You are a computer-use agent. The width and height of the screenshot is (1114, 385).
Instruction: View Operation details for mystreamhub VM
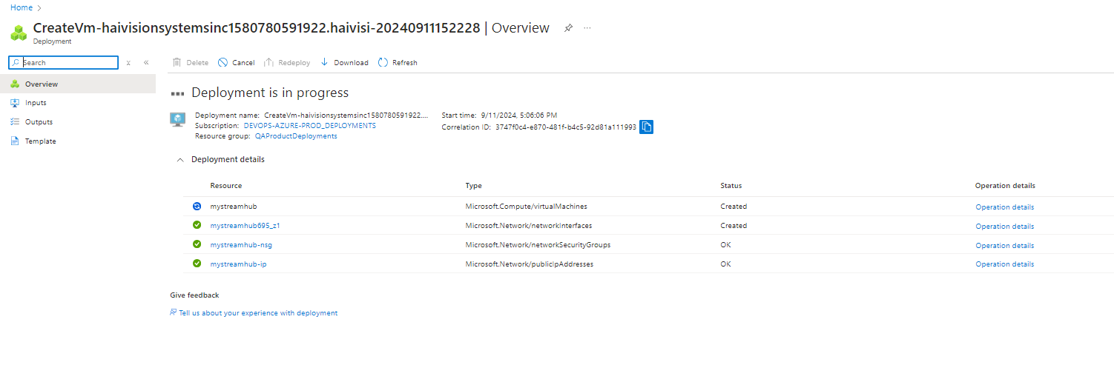1004,207
